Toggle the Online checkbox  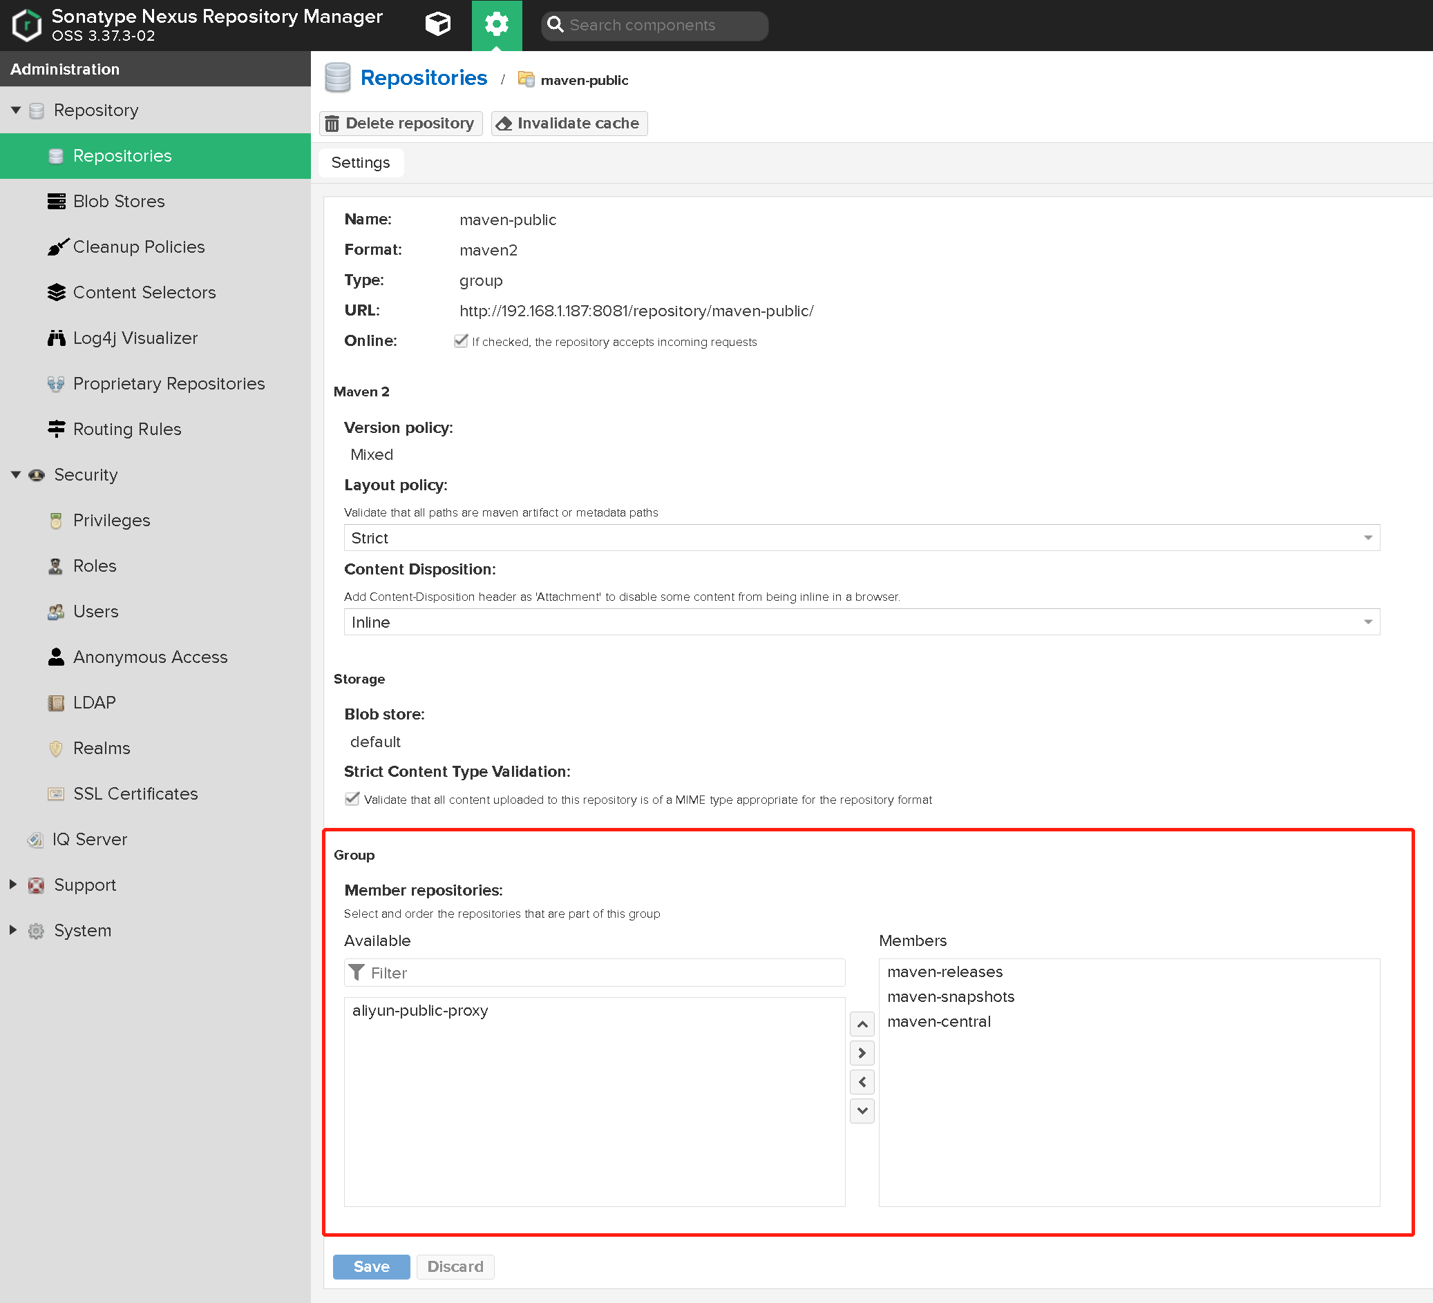pos(461,341)
